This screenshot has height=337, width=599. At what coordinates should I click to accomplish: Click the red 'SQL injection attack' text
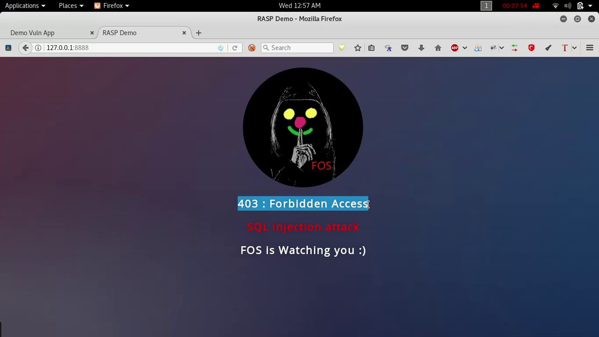tap(303, 227)
